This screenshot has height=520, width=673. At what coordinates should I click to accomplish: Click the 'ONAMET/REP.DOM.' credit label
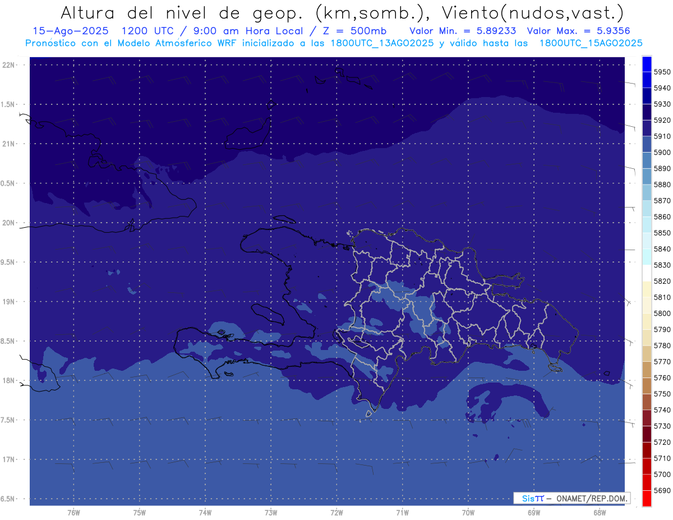(592, 498)
